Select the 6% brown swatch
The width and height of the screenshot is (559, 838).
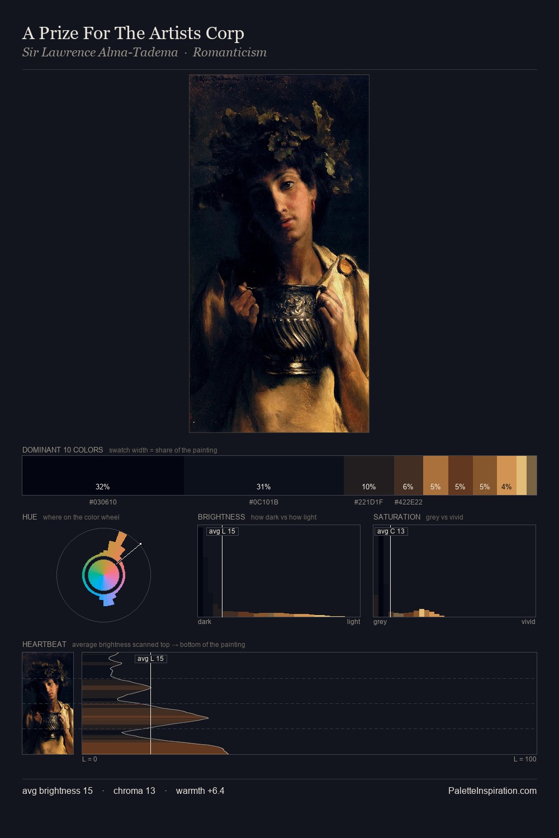pyautogui.click(x=409, y=475)
